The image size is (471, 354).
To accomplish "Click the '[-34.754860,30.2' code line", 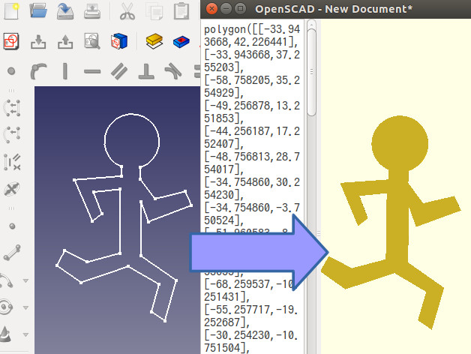I will 252,182.
